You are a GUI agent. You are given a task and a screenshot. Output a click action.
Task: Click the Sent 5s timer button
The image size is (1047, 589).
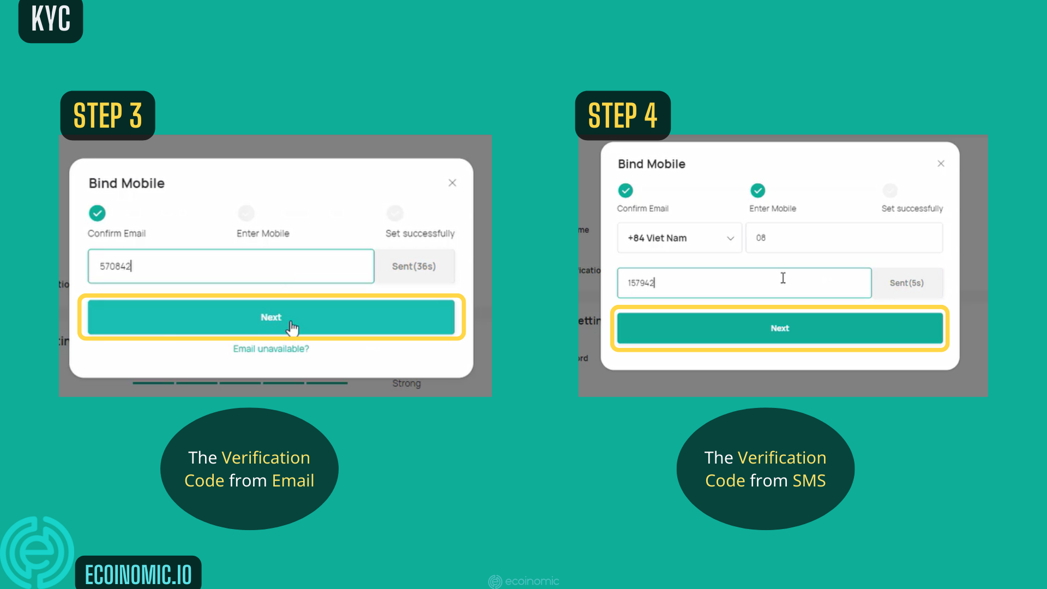point(908,283)
